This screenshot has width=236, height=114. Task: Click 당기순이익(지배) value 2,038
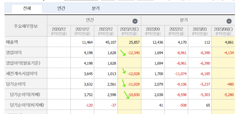[x=159, y=95]
